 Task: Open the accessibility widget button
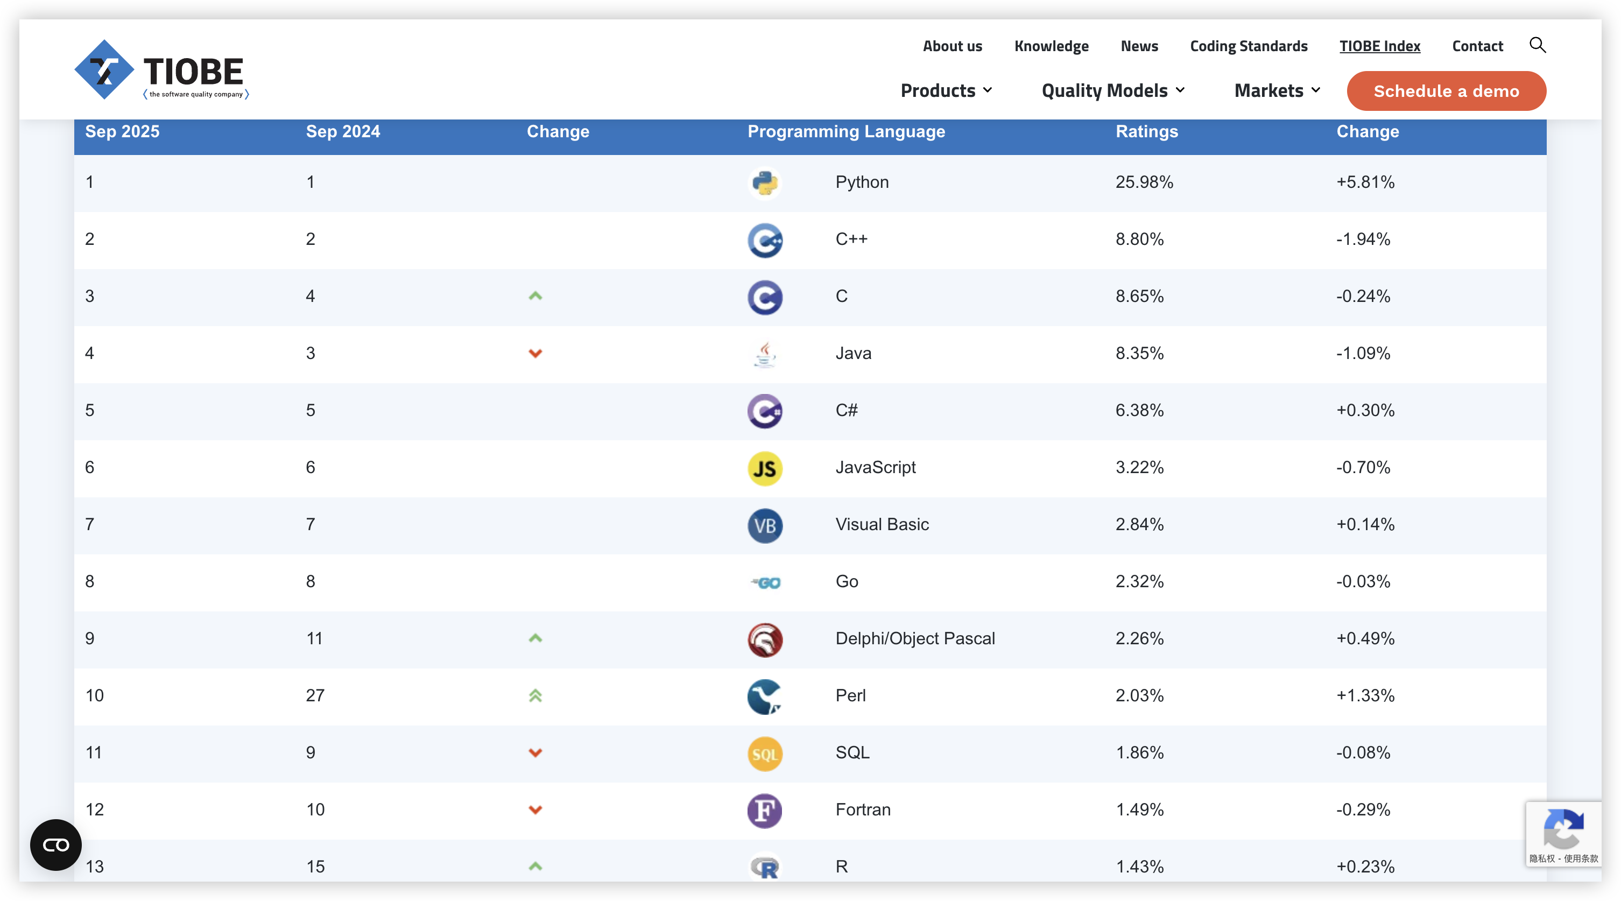pyautogui.click(x=56, y=844)
